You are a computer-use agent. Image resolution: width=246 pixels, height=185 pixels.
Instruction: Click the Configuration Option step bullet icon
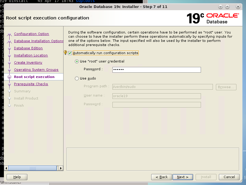pyautogui.click(x=10, y=34)
